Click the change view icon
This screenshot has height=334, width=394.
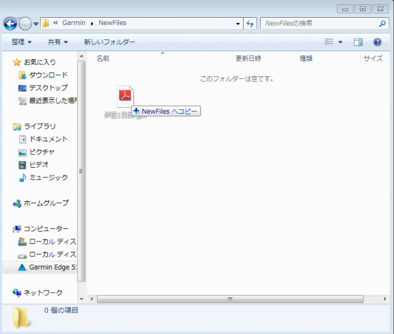330,42
